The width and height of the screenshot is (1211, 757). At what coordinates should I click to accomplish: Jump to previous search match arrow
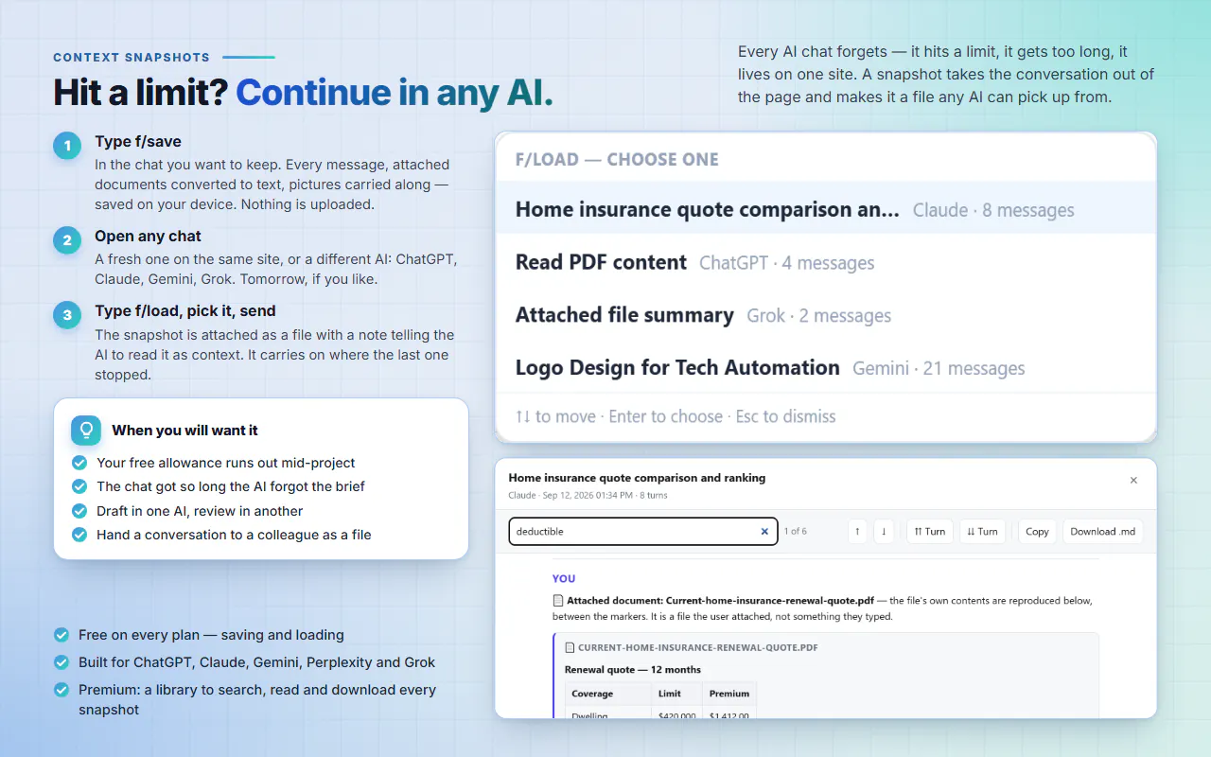point(857,532)
